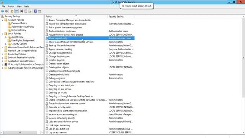
Task: Expand the Windows Firewall with Advanced Security node
Action: [x=3, y=48]
